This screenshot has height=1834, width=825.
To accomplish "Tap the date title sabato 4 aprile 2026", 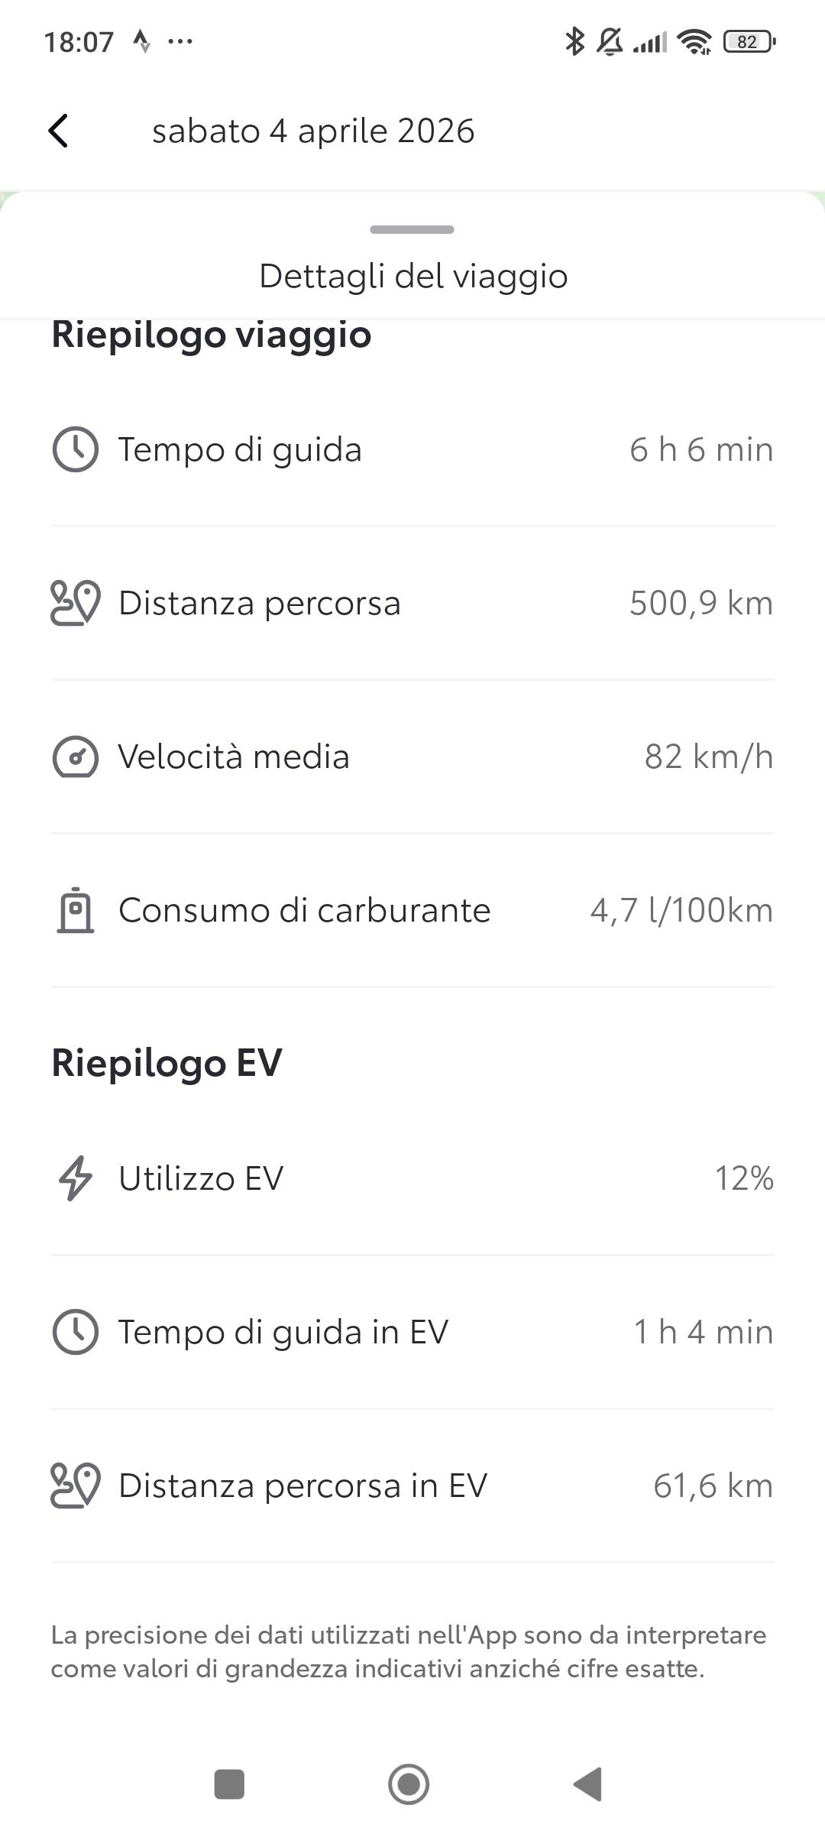I will [313, 131].
